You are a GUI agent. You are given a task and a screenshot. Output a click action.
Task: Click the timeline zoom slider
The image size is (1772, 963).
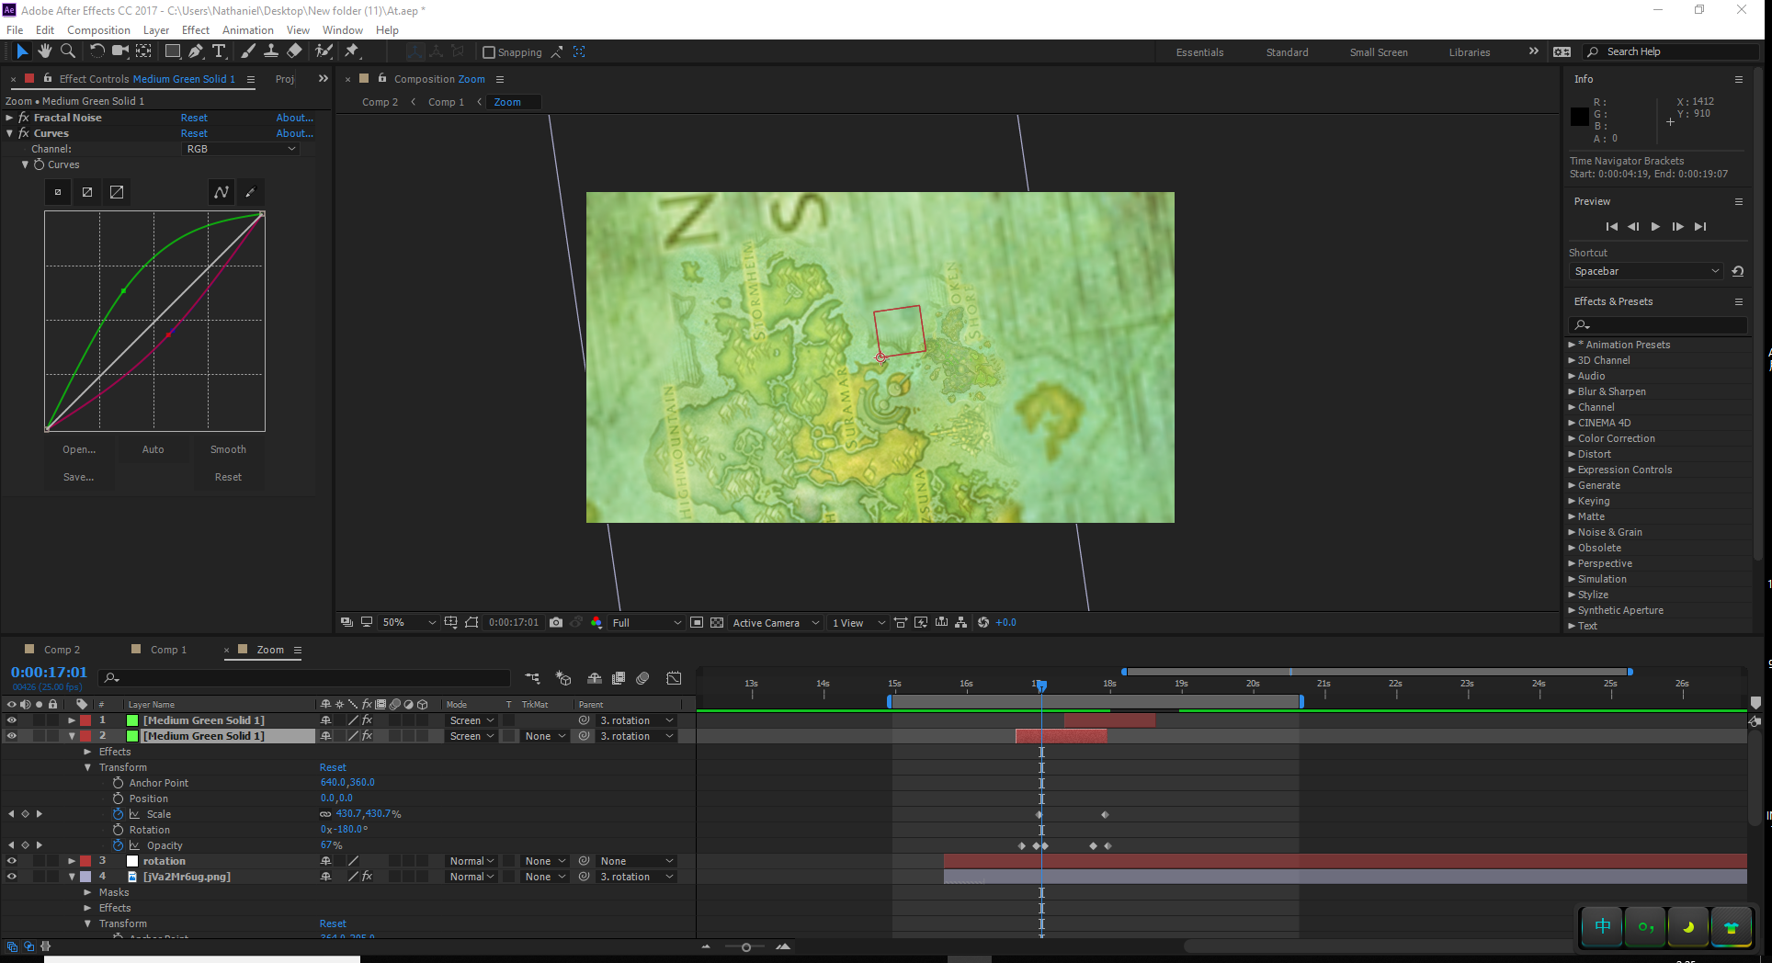(x=745, y=947)
